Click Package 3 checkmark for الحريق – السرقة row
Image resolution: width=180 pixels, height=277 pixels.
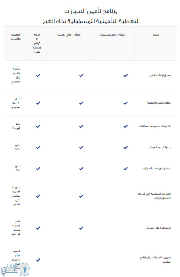tap(38, 260)
